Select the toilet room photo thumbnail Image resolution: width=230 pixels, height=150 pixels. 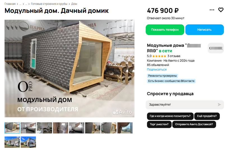click(61, 128)
